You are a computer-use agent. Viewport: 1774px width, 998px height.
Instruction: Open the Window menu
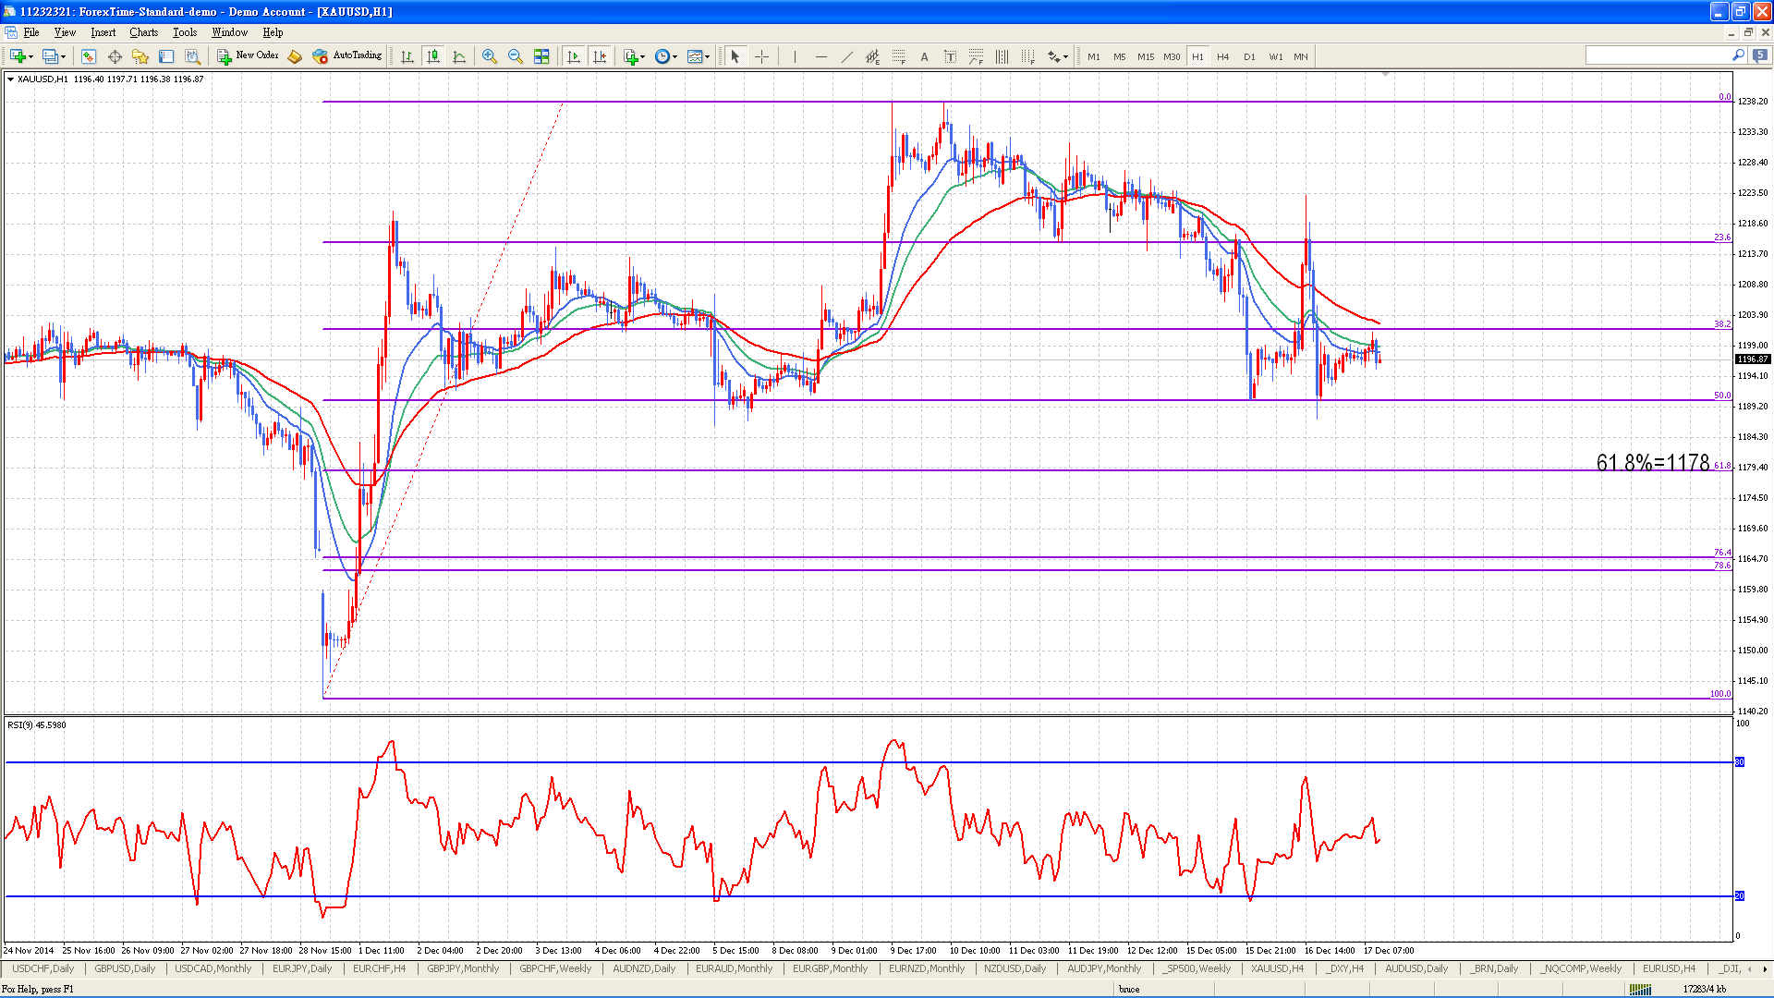click(230, 32)
